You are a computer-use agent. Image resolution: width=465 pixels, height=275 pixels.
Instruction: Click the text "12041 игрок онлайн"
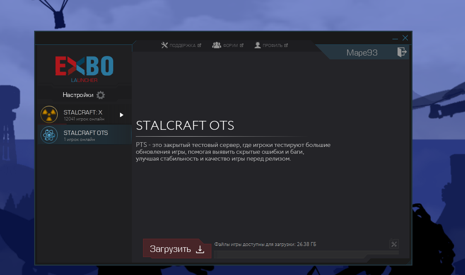point(84,119)
